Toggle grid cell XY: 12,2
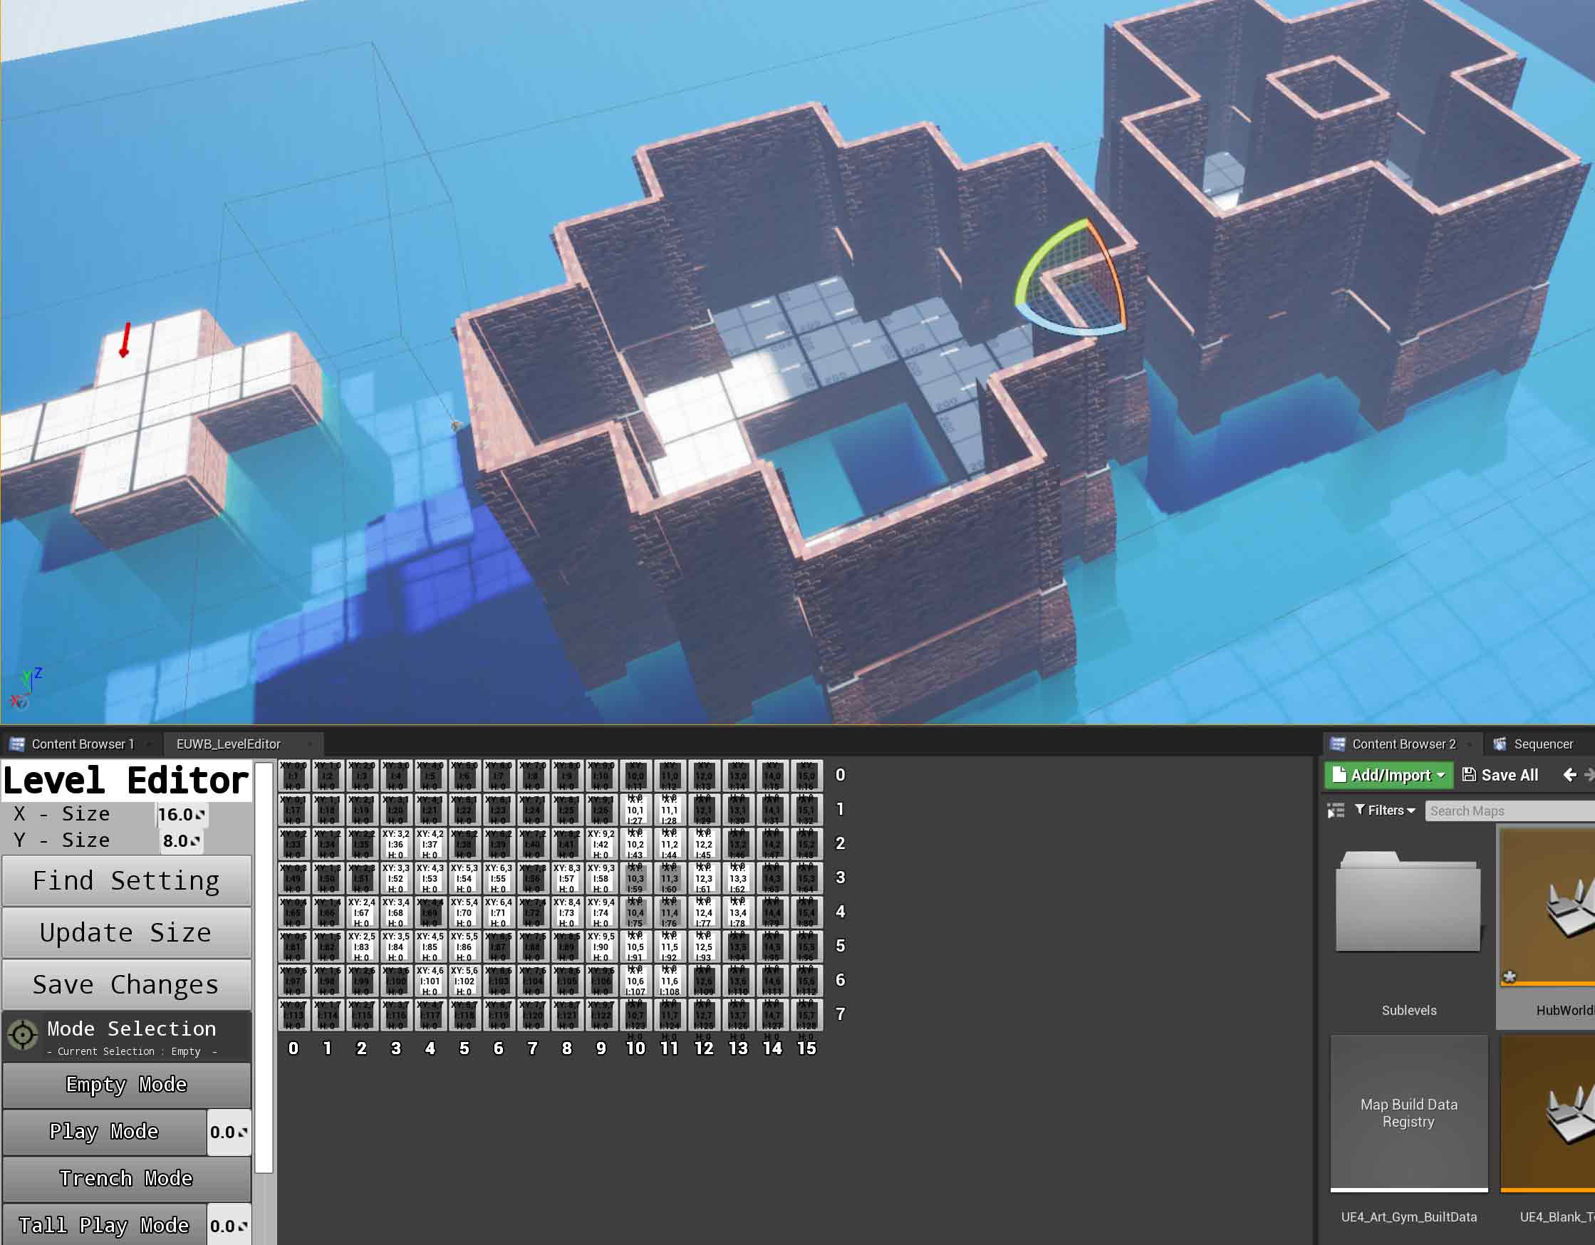 tap(703, 844)
